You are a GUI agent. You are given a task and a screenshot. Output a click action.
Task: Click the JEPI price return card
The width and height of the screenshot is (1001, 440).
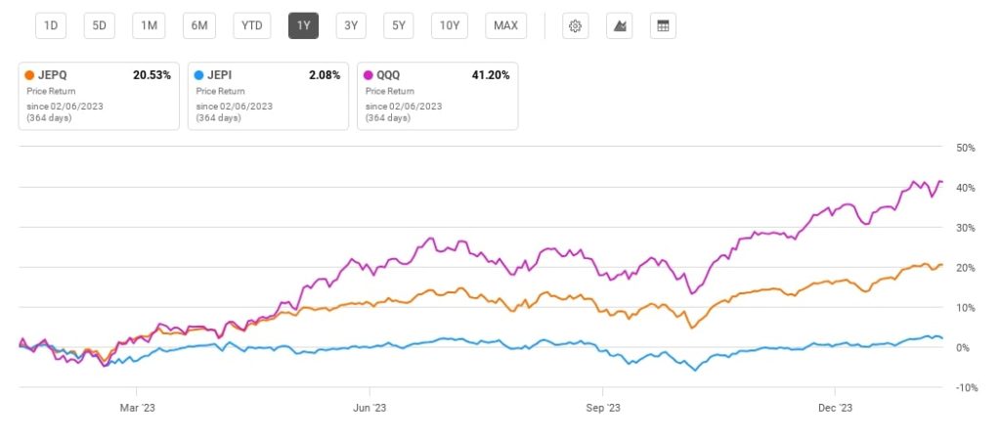(x=268, y=97)
